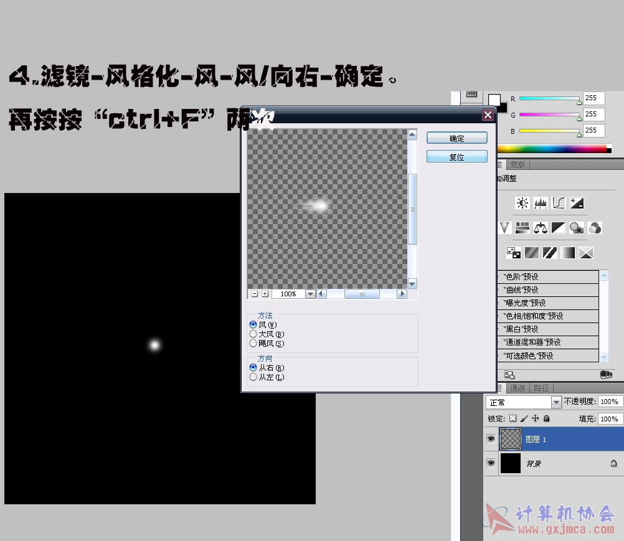
Task: Add an Invert adjustment
Action: pos(513,253)
